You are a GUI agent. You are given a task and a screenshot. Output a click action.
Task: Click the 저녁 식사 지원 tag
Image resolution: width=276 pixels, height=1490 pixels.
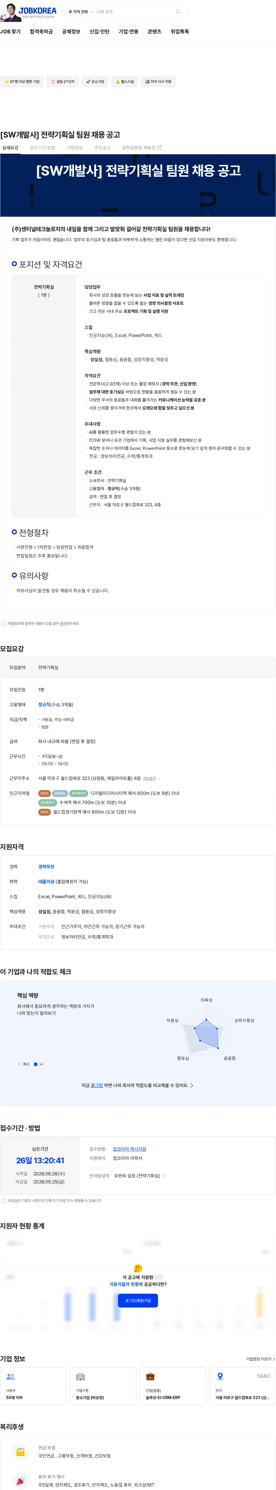[x=158, y=81]
